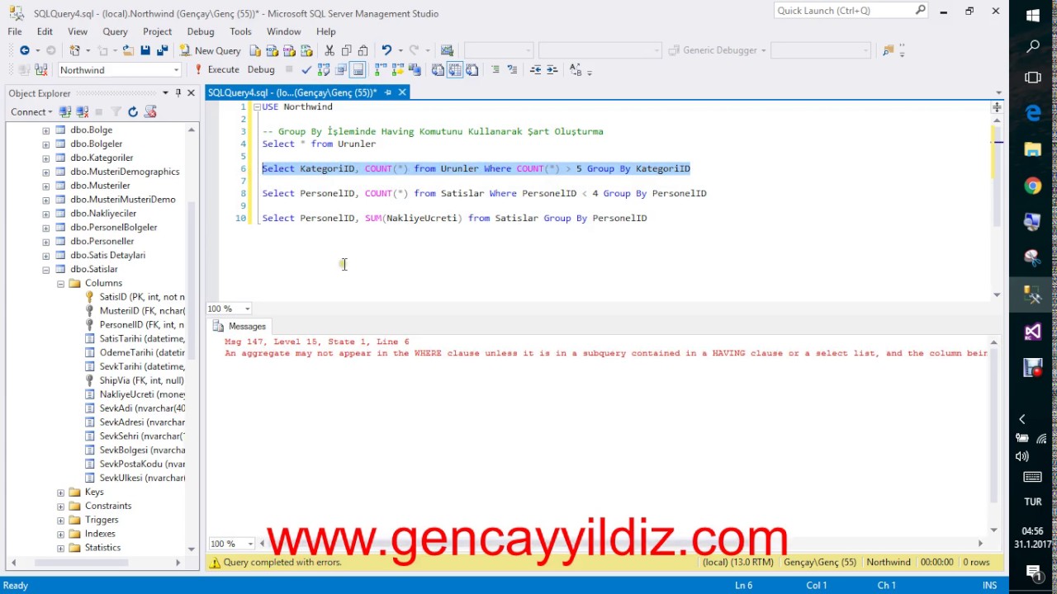Click the Decrease Indent icon
Image resolution: width=1057 pixels, height=594 pixels.
pos(535,70)
